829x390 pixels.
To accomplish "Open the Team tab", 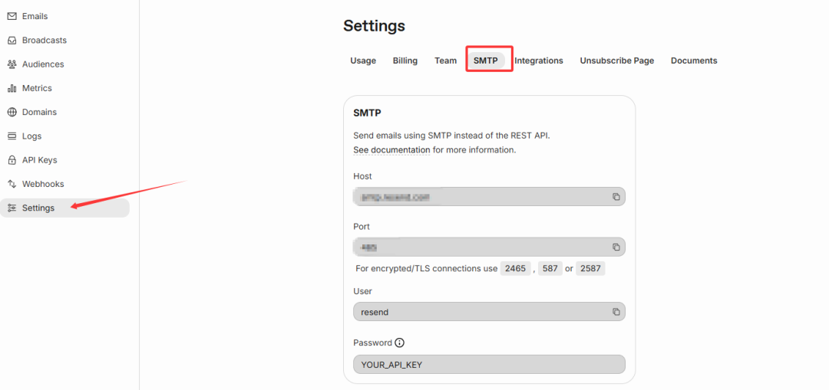I will [x=446, y=61].
